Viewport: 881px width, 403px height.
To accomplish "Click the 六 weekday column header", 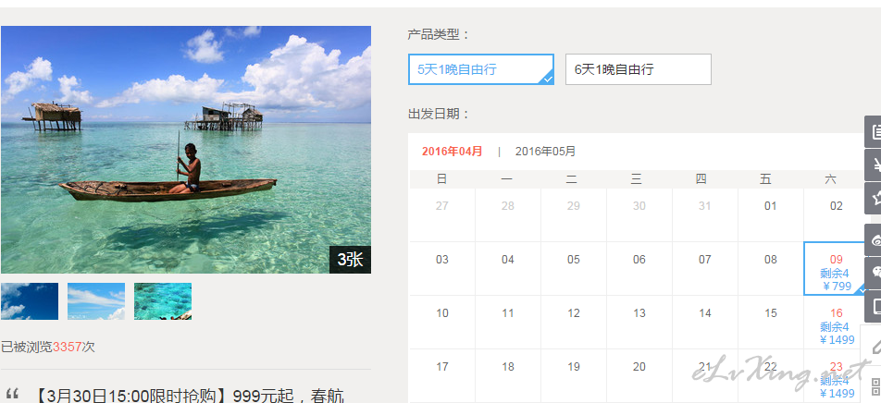I will [830, 179].
